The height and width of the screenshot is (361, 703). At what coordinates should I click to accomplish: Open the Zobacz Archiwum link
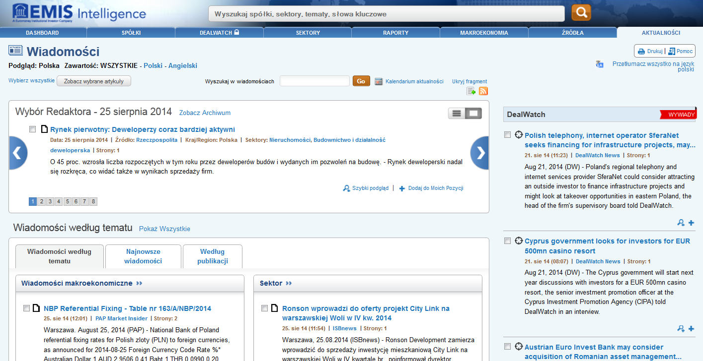coord(205,113)
